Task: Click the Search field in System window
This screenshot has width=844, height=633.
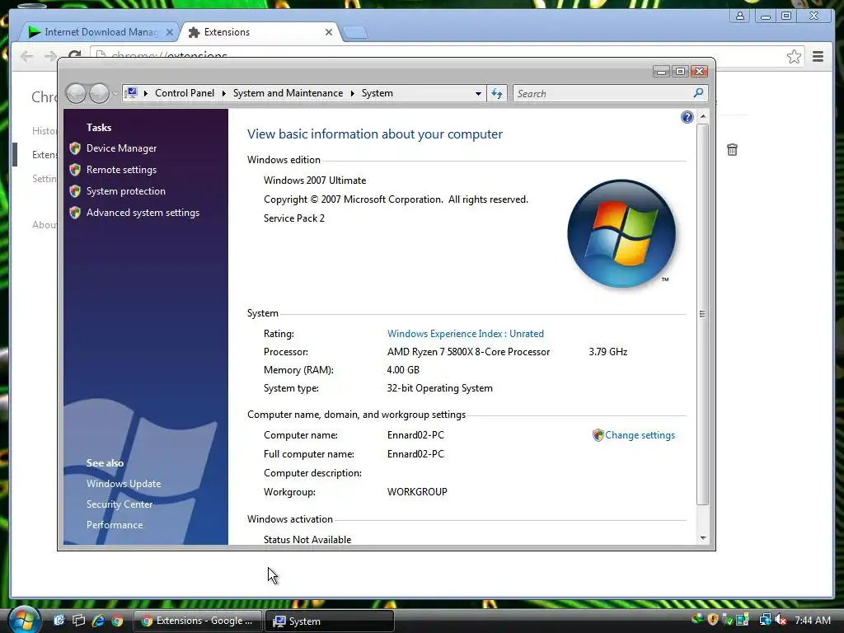Action: (603, 94)
